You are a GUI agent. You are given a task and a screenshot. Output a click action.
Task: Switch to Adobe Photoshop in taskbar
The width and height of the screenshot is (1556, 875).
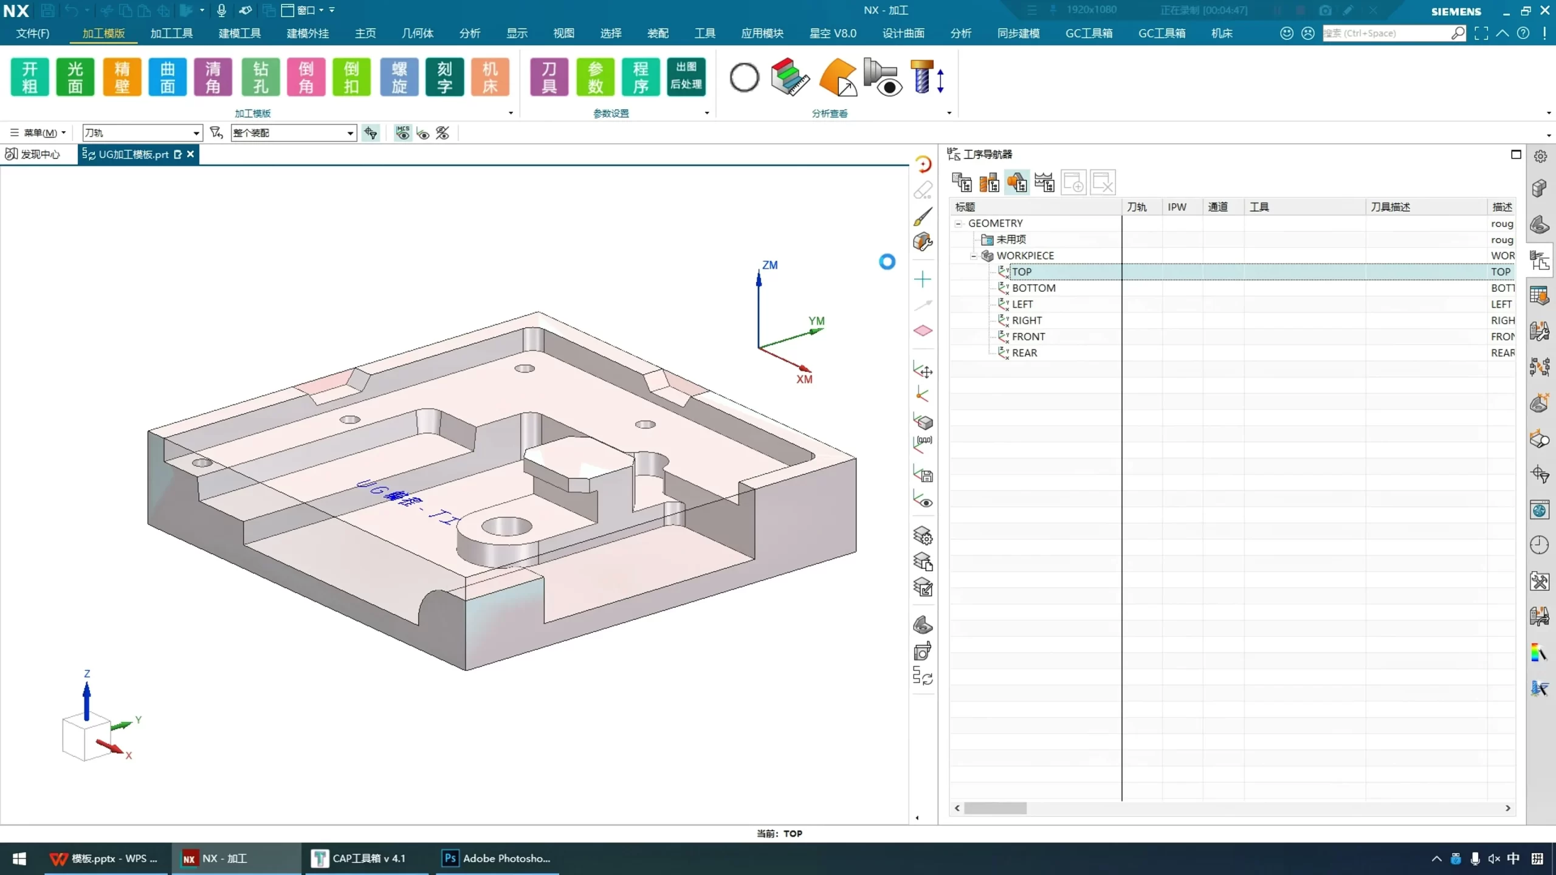(x=497, y=858)
